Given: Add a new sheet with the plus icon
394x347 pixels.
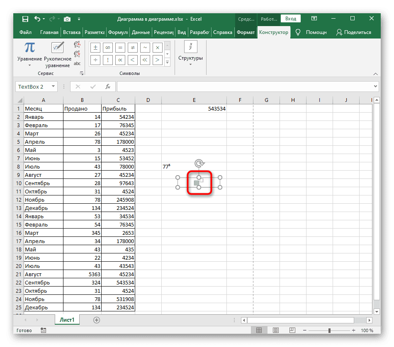Looking at the screenshot, I should 97,320.
